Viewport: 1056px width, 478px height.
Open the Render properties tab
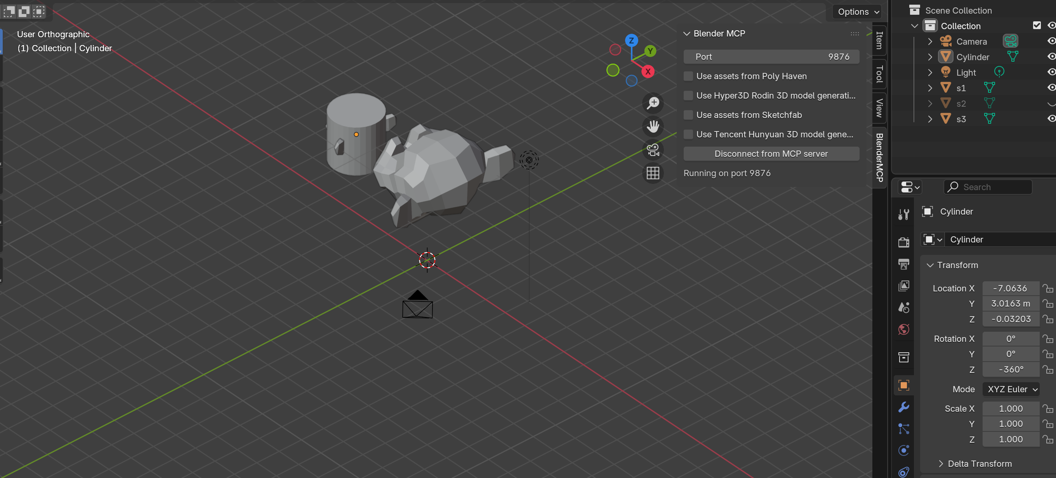coord(903,242)
